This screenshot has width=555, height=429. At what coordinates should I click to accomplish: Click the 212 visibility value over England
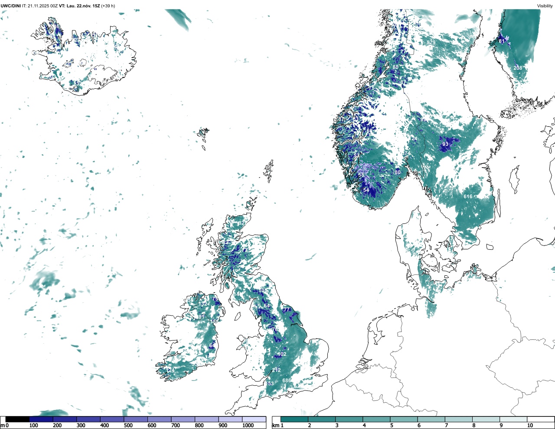[277, 370]
